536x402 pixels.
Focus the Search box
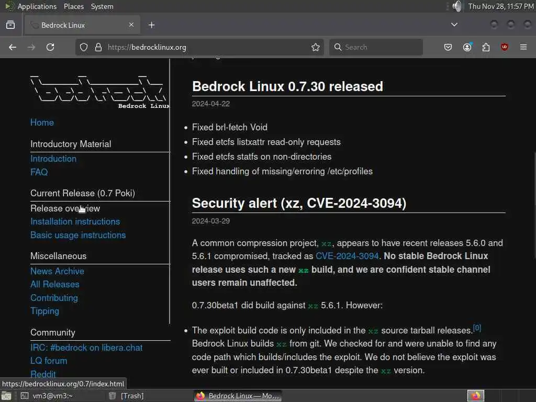(x=376, y=47)
